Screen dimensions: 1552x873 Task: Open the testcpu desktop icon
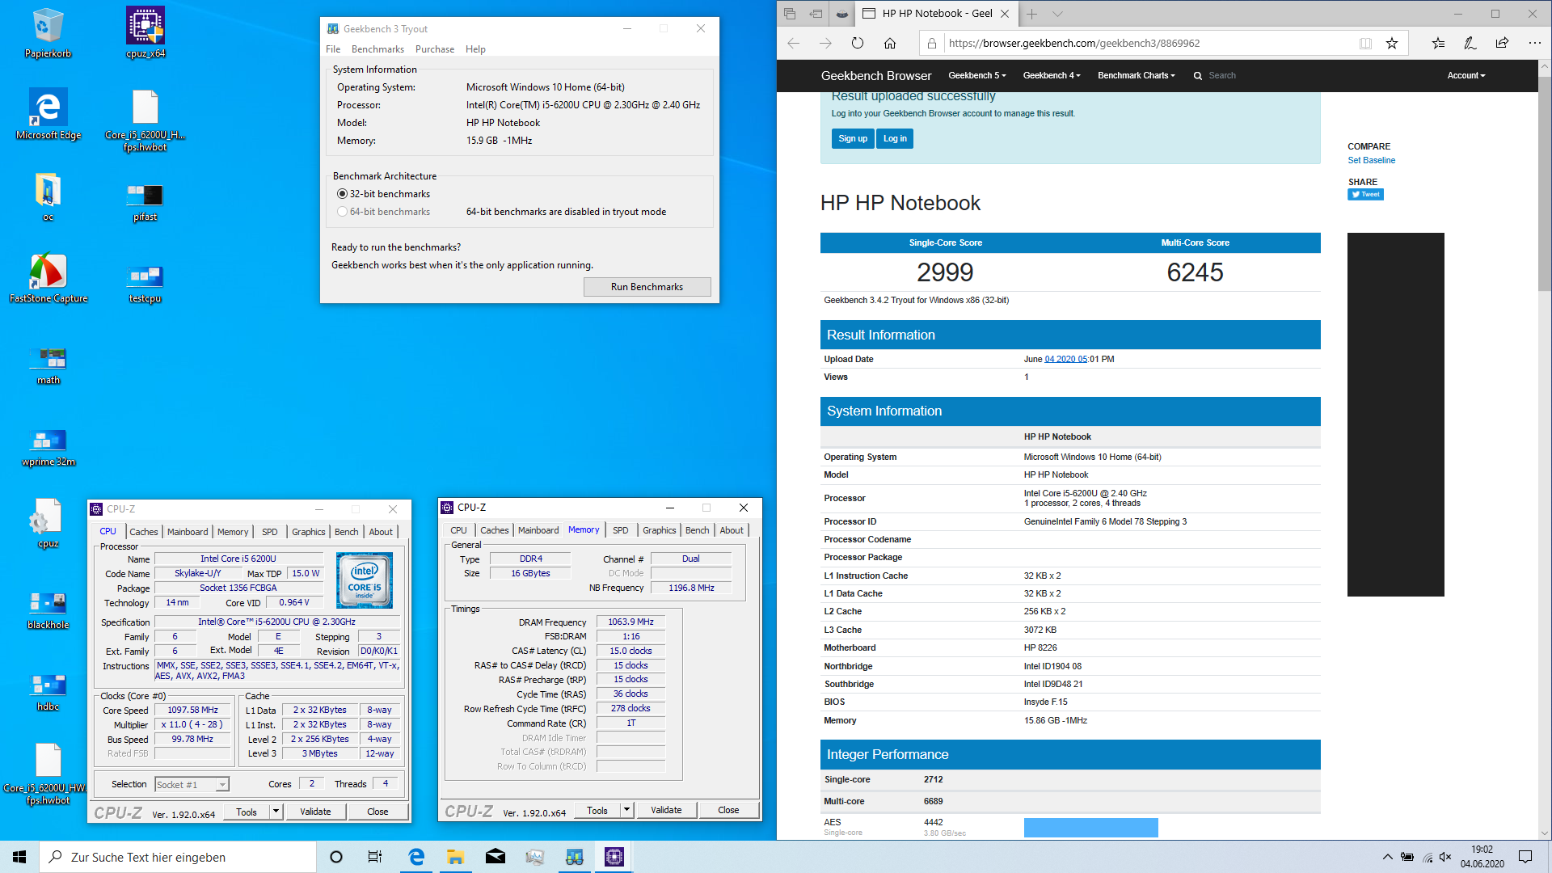pos(145,283)
